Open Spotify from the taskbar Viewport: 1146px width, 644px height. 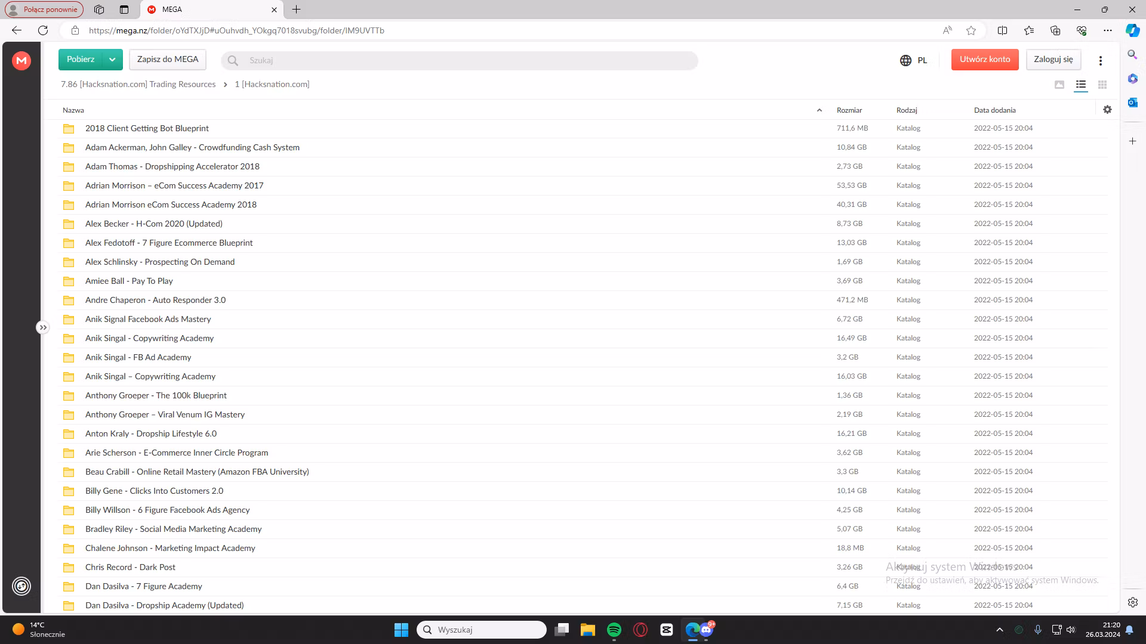[x=614, y=630]
